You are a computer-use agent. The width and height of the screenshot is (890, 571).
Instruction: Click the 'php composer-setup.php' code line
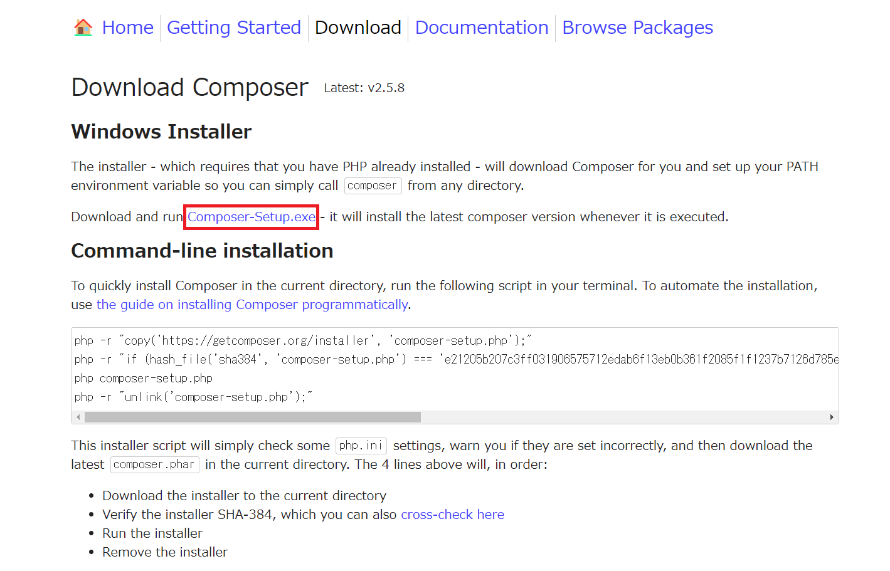[x=144, y=378]
